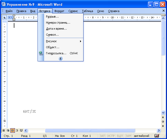Click the tab stop type selector on ruler
This screenshot has width=167, height=139.
[5, 17]
